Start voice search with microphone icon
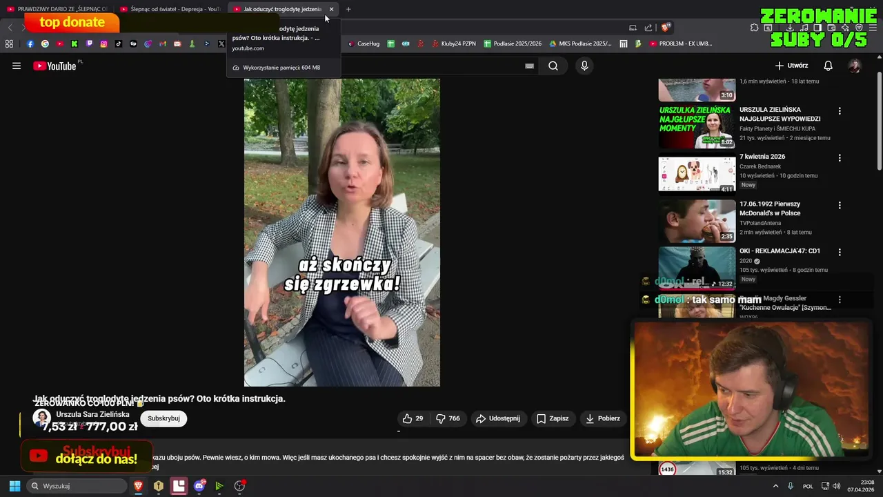Screen dimensions: 883x497 [x=584, y=66]
